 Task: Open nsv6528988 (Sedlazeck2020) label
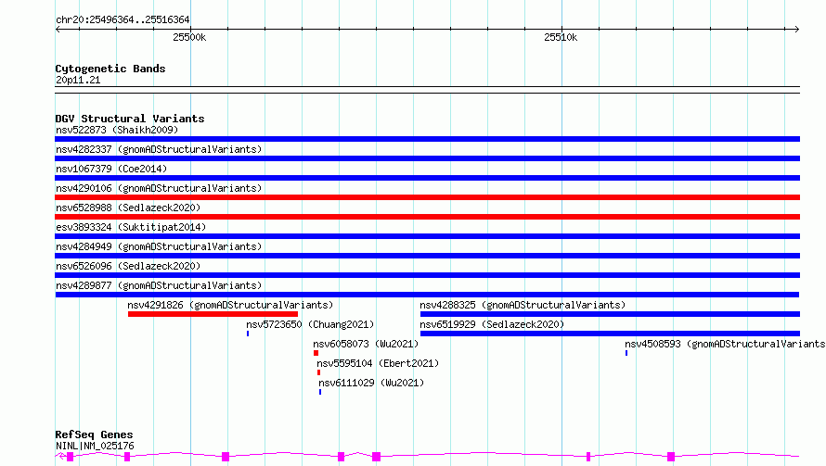pyautogui.click(x=128, y=208)
